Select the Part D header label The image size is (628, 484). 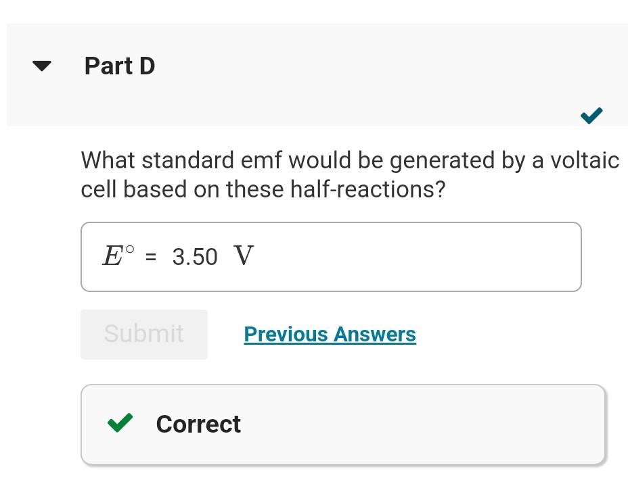click(120, 66)
